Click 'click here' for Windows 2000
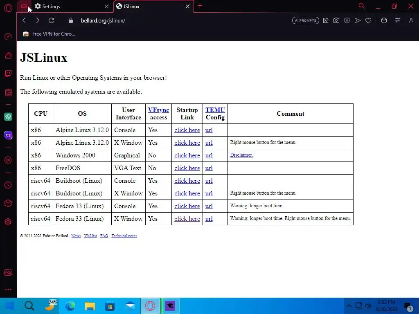The height and width of the screenshot is (314, 419). [x=187, y=155]
